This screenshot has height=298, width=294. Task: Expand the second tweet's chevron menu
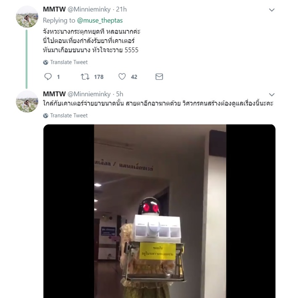(272, 95)
